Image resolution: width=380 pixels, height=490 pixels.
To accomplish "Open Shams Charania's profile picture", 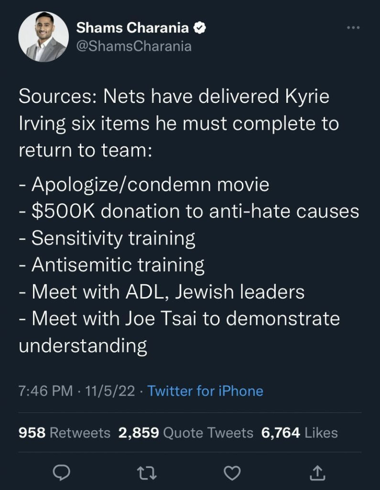I will pyautogui.click(x=43, y=37).
